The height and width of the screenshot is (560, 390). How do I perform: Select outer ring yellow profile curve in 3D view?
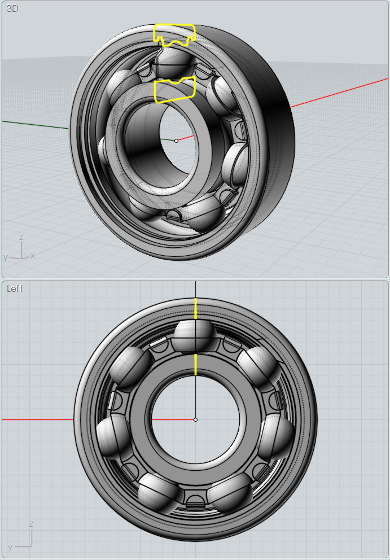tap(174, 34)
